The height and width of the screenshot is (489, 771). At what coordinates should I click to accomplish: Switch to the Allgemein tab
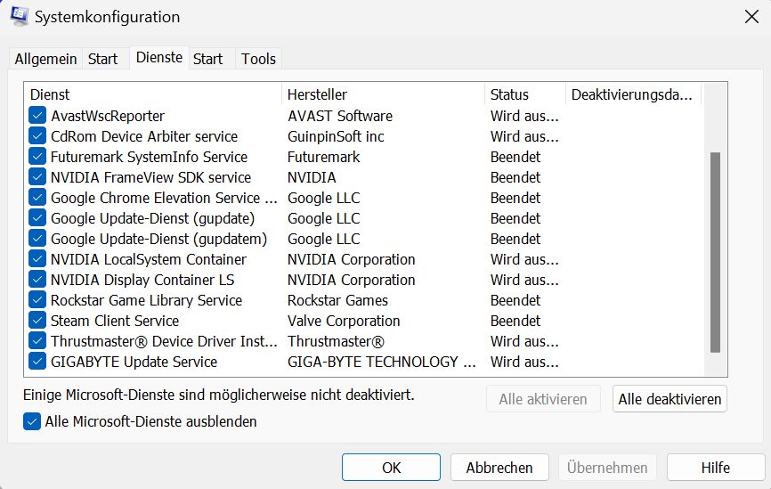(45, 59)
